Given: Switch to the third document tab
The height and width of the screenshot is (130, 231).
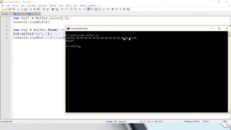Looking at the screenshot, I should click(34, 14).
